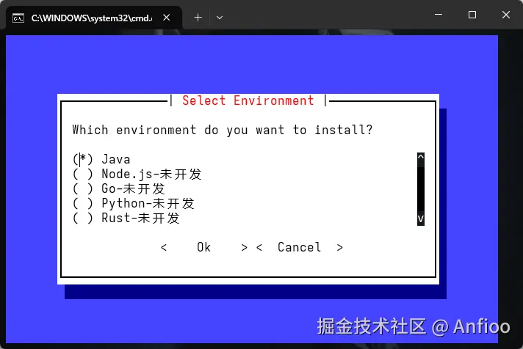Close the cmd.exe tab
The width and height of the screenshot is (523, 349).
point(167,18)
